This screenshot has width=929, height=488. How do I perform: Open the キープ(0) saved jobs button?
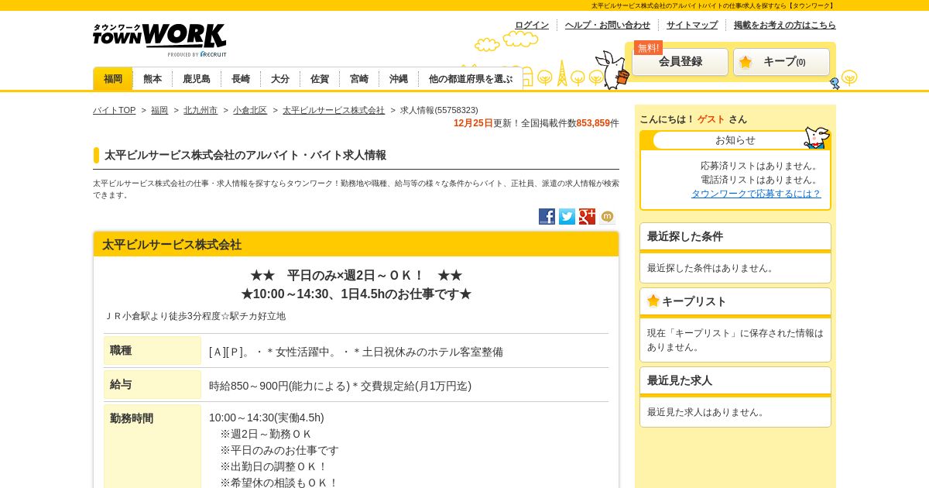point(781,62)
